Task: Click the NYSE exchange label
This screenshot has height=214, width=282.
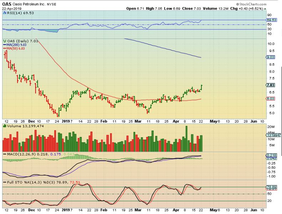Action: pos(51,4)
